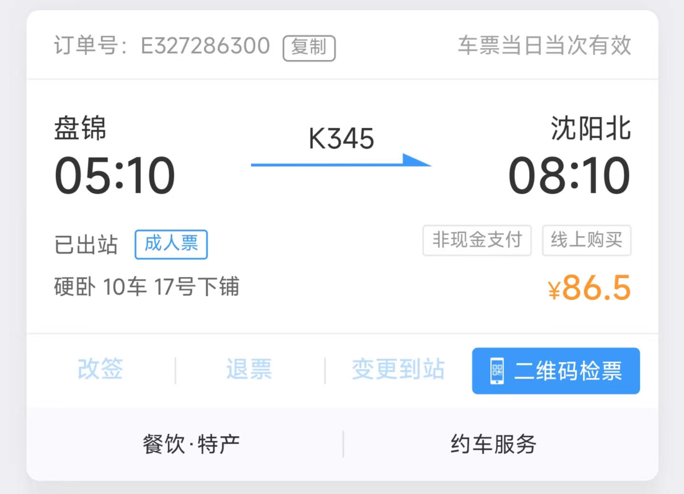The width and height of the screenshot is (684, 494).
Task: Click the 已出站 status text
Action: [86, 245]
